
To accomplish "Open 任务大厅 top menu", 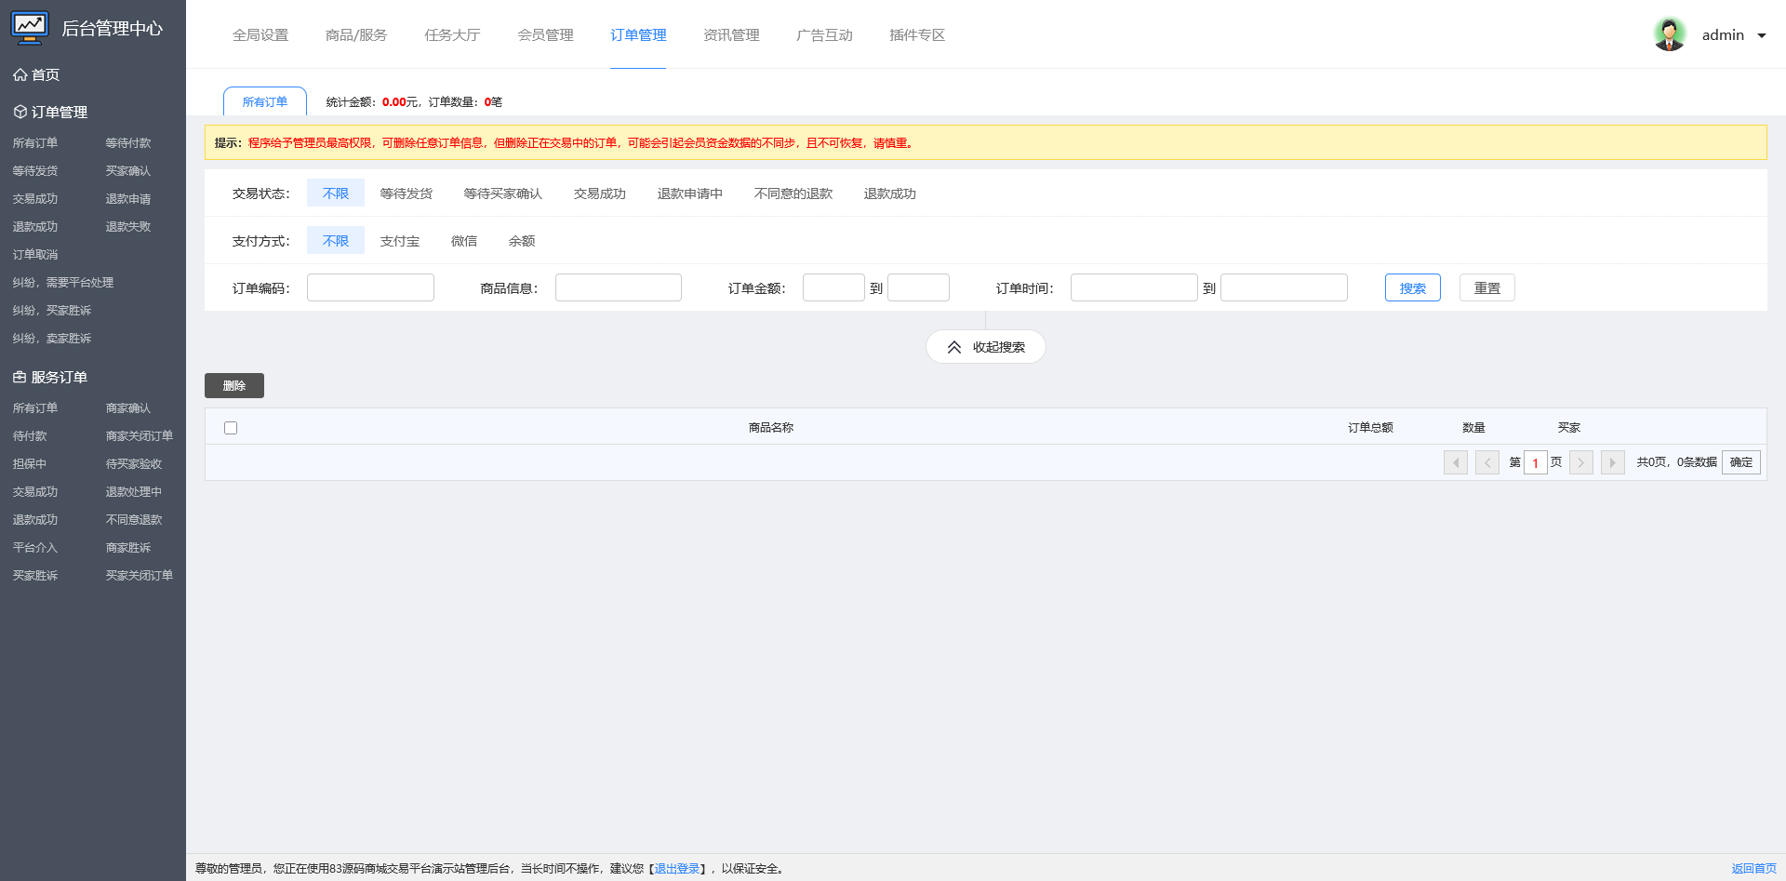I will [x=452, y=35].
